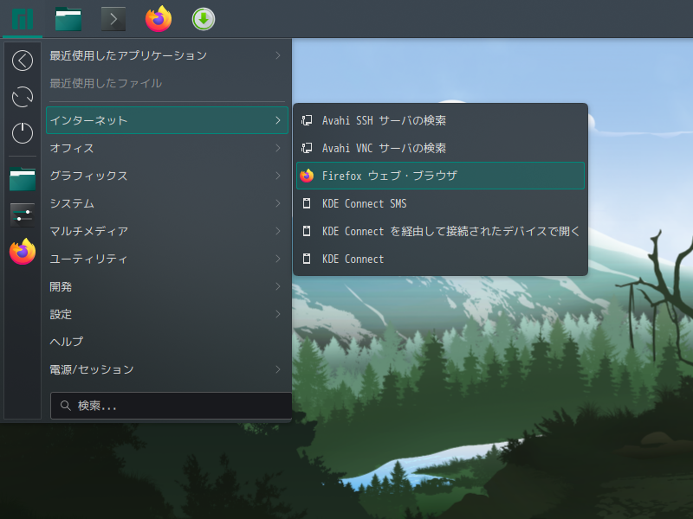Click the Manjaro application launcher icon

tap(23, 19)
